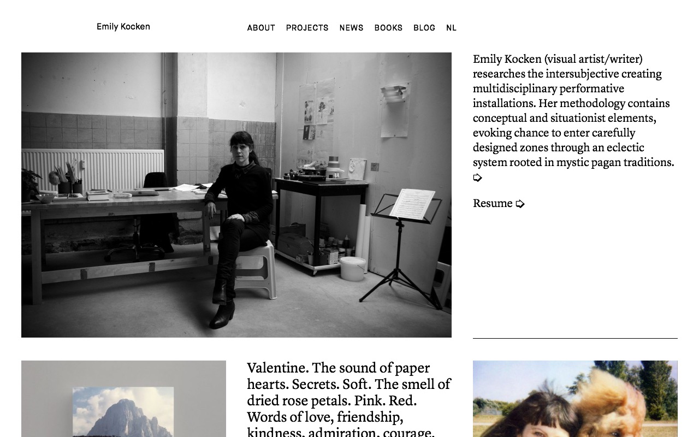699x437 pixels.
Task: Click the Valentine text post
Action: point(349,399)
